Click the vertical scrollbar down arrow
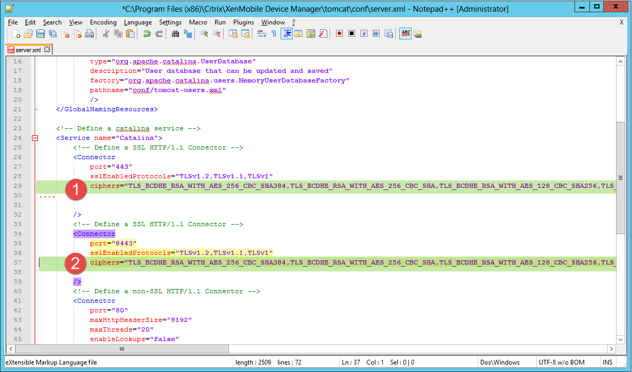632x372 pixels. (620, 340)
